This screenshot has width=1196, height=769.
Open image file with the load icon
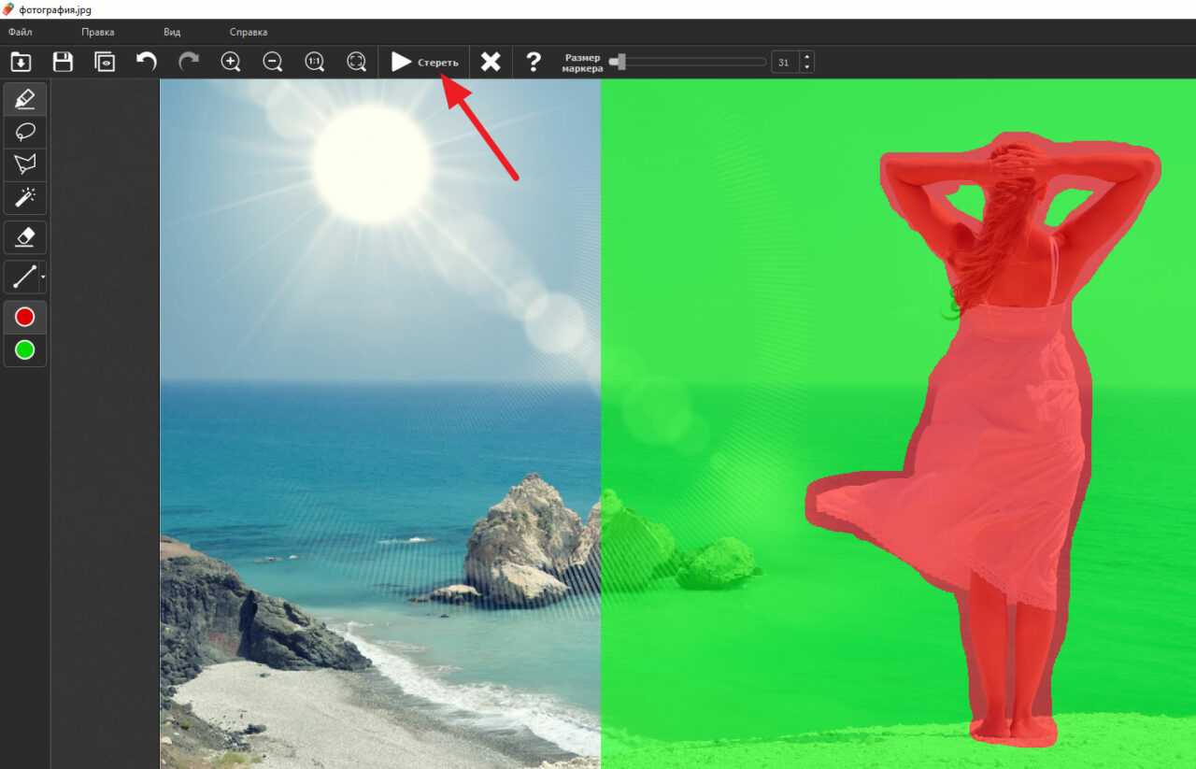coord(21,62)
